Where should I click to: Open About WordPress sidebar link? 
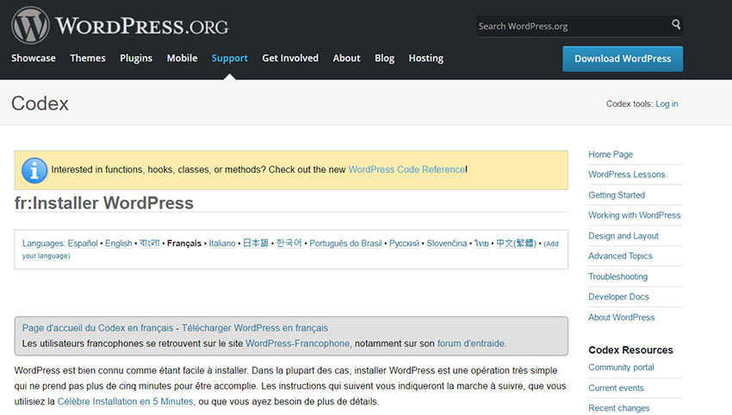pyautogui.click(x=622, y=317)
